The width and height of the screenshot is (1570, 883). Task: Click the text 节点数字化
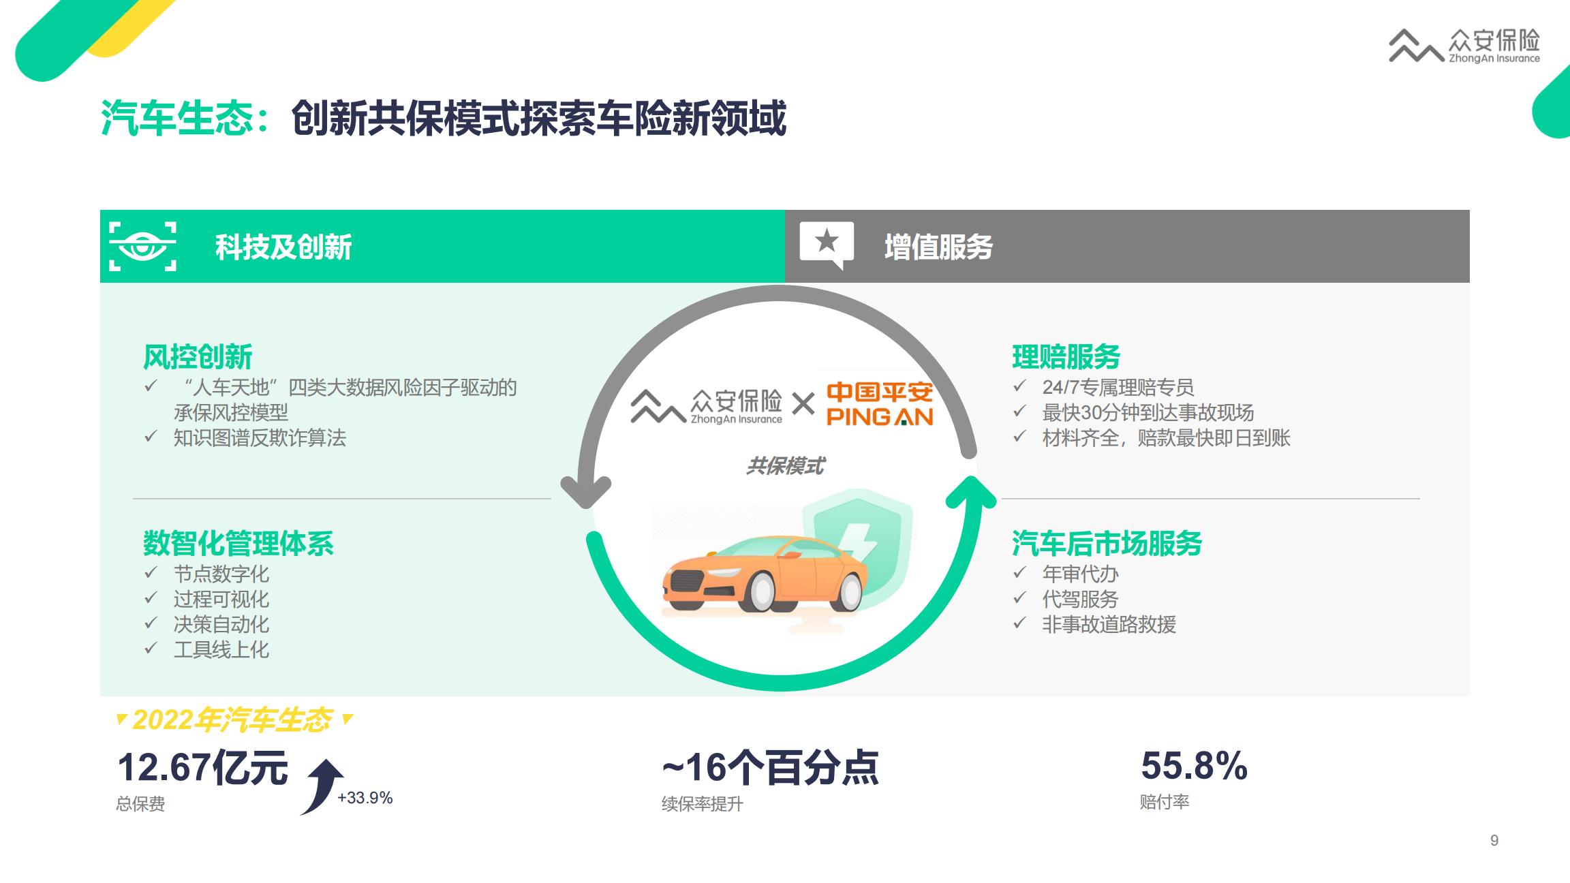[x=221, y=574]
